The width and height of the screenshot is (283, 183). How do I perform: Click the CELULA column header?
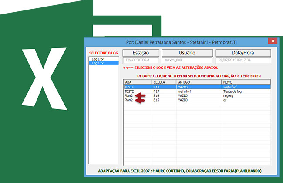[164, 82]
